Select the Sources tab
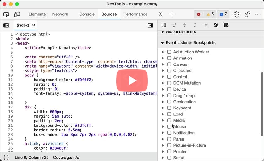264x161 pixels. pyautogui.click(x=109, y=14)
